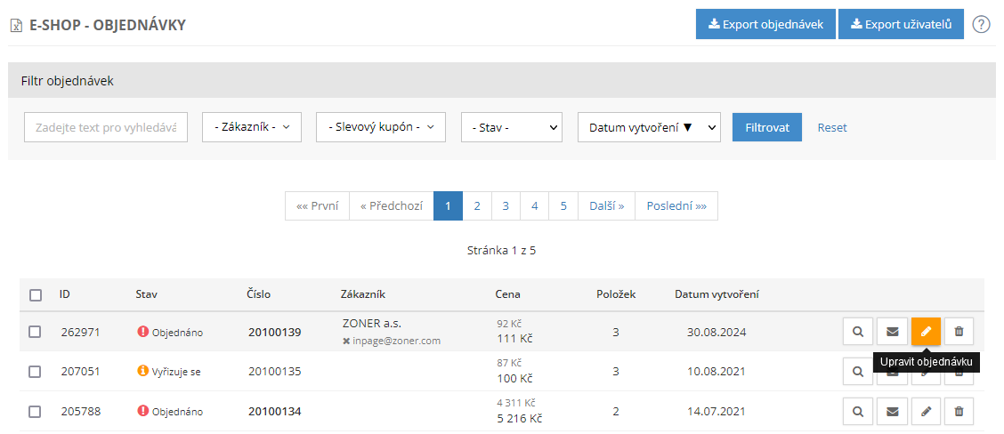
Task: Delete order 262971 using trash icon
Action: (x=959, y=332)
